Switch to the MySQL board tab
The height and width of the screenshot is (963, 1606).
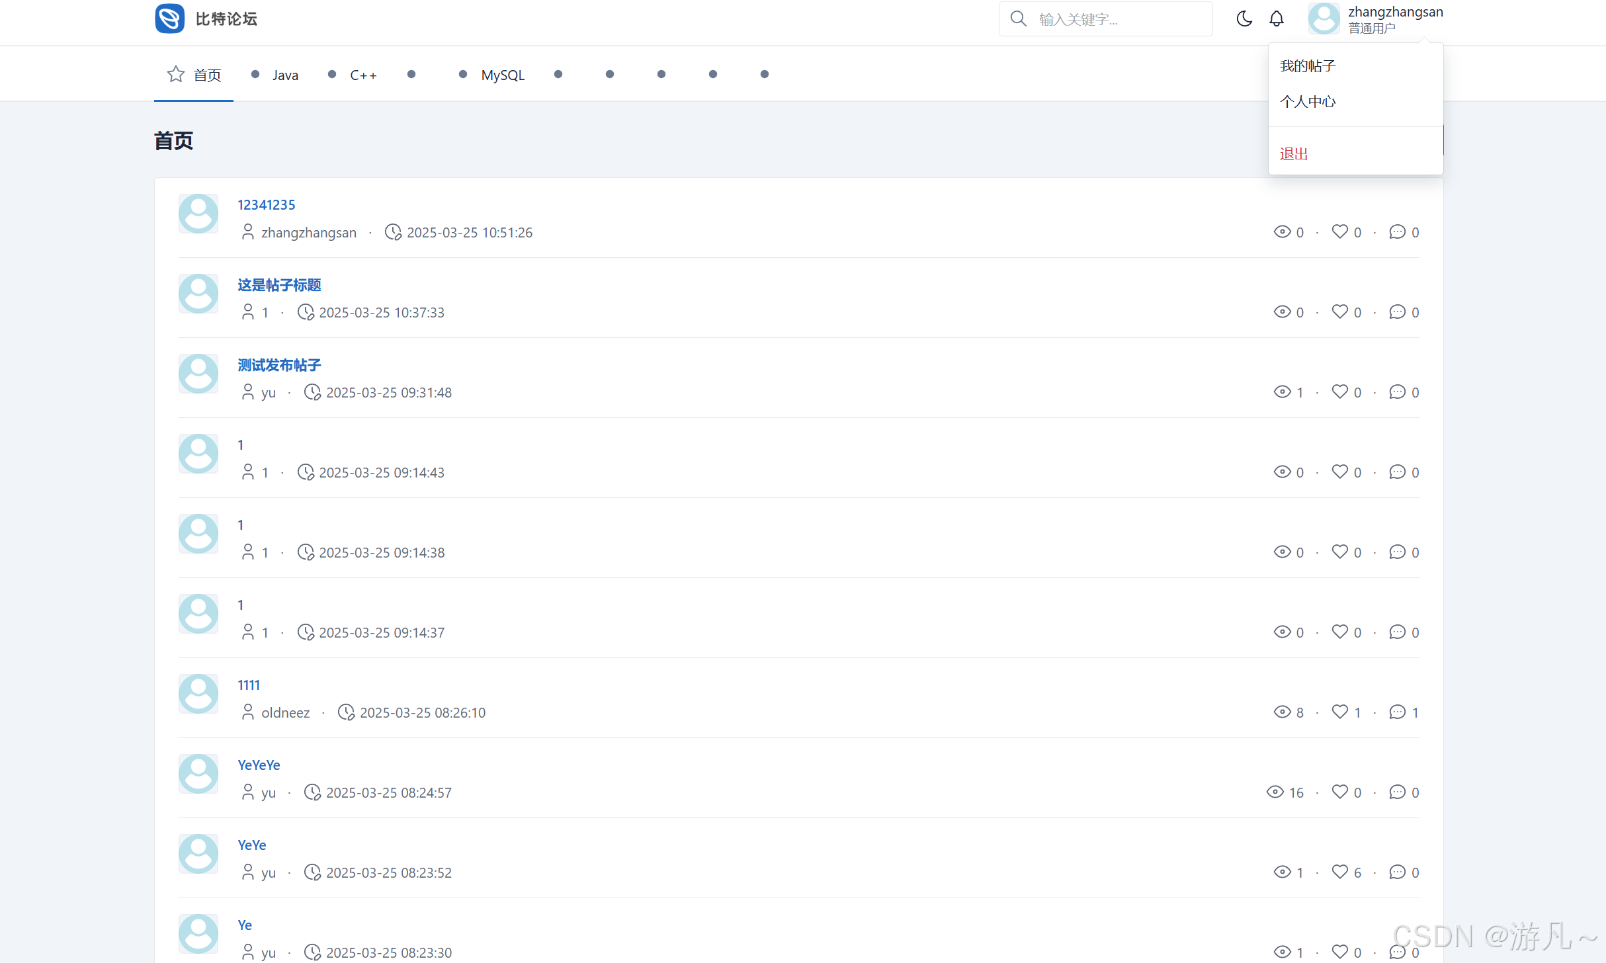[502, 75]
